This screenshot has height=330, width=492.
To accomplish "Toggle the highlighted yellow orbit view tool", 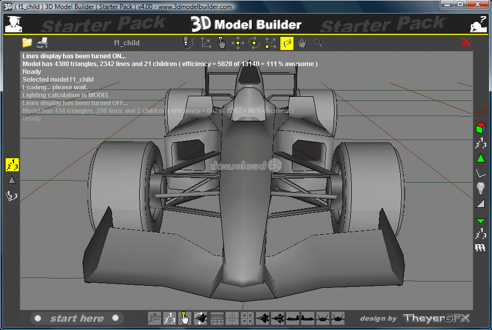I will click(x=287, y=43).
